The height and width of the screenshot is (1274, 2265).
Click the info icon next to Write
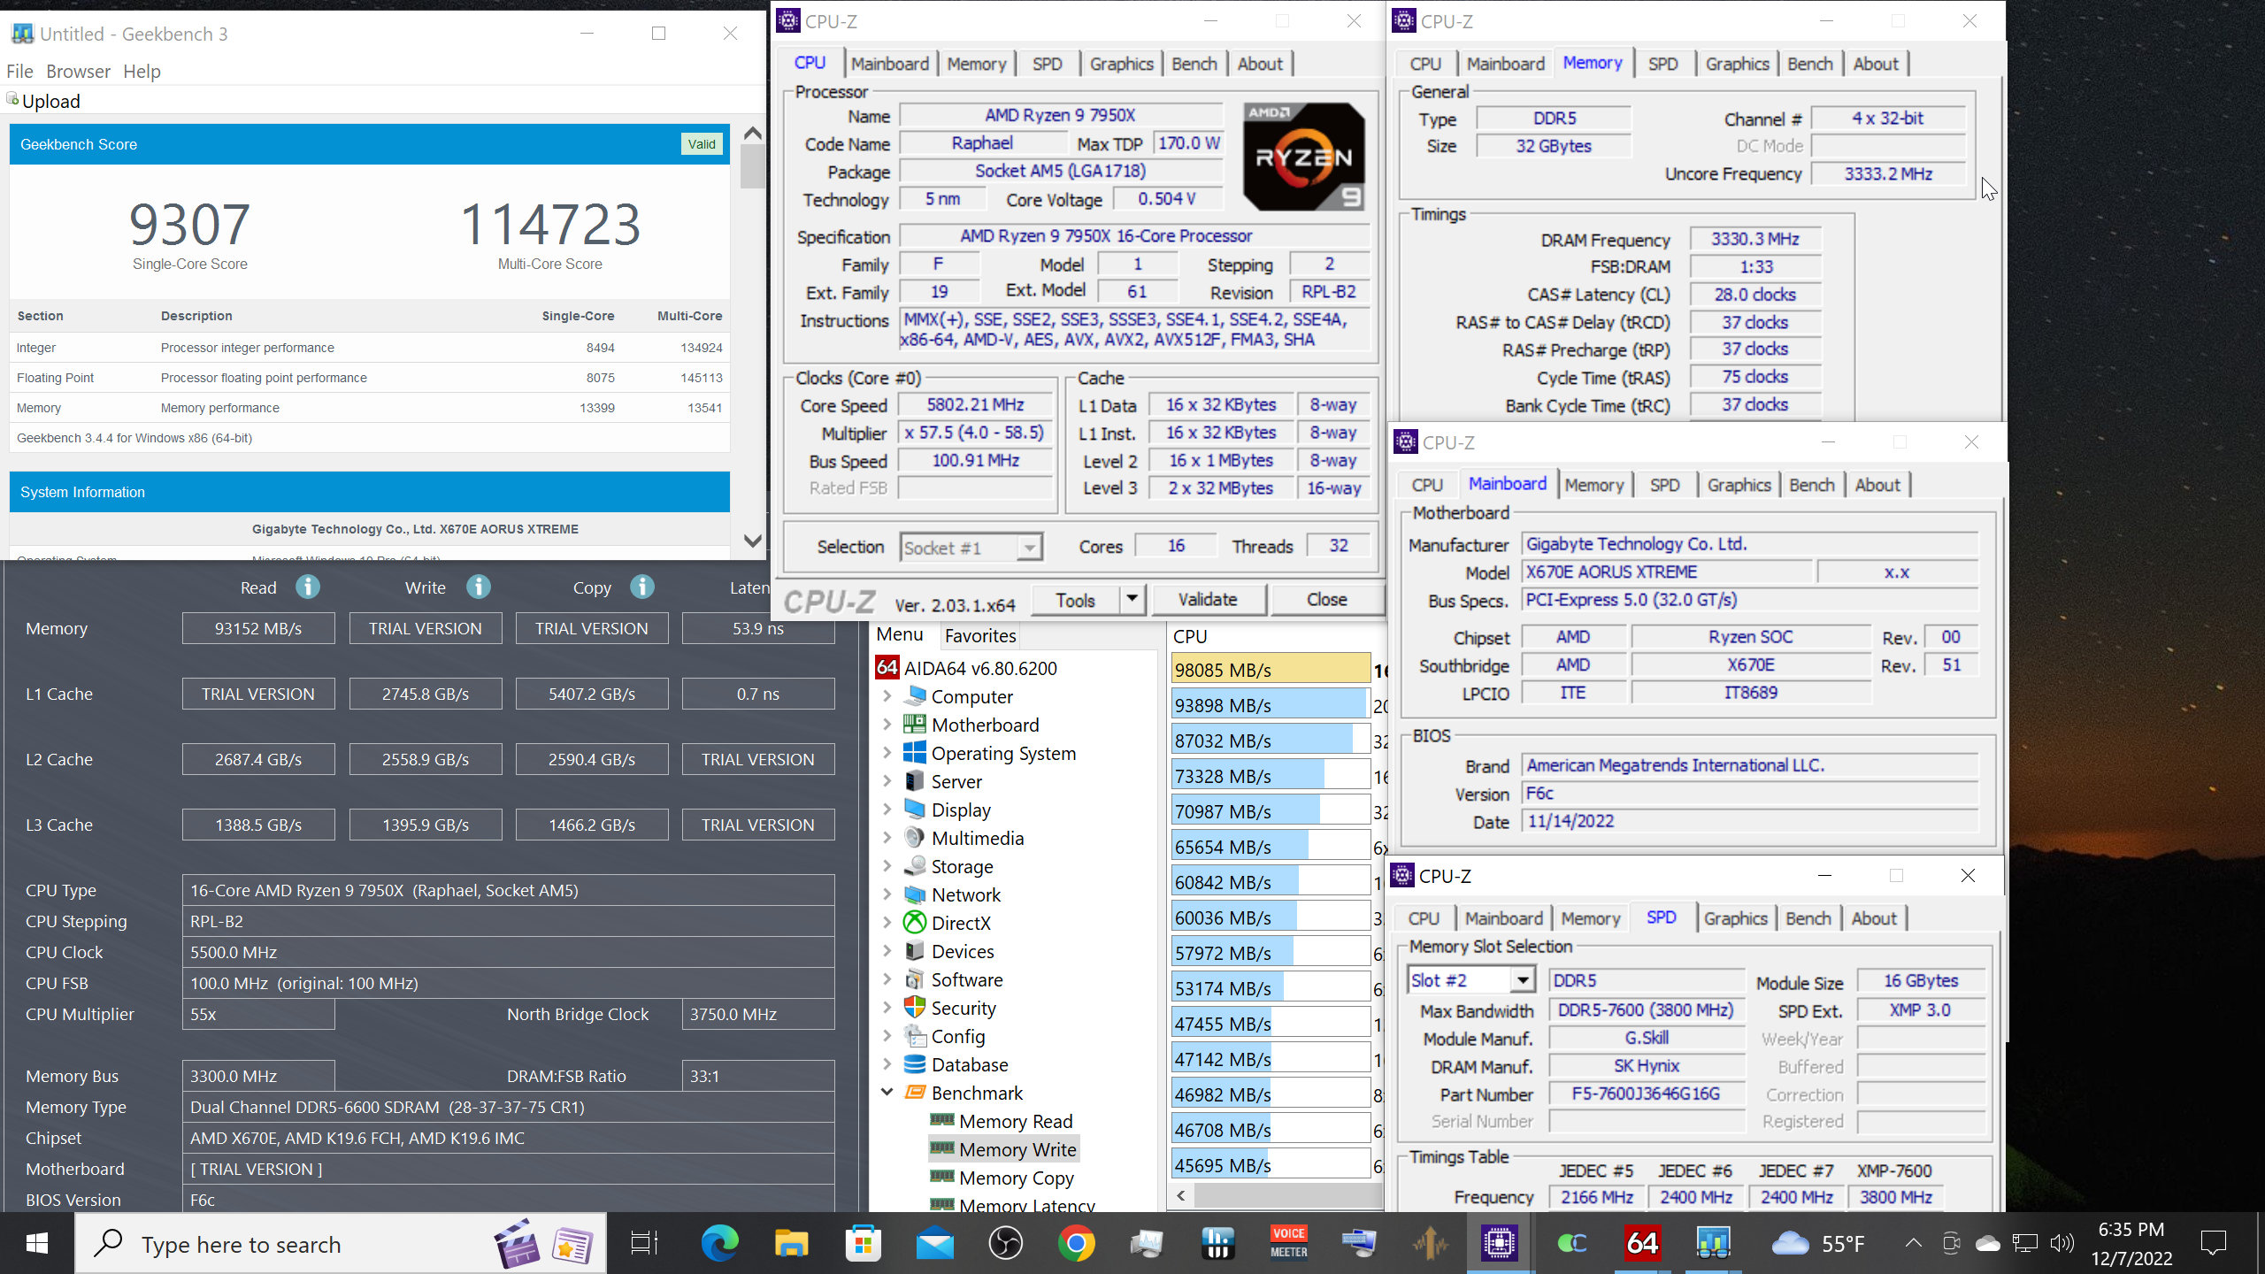click(479, 587)
